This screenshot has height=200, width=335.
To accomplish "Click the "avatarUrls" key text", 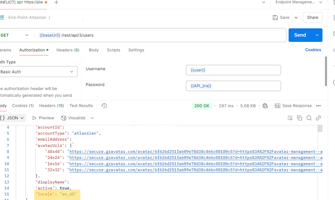I will pos(50,146).
